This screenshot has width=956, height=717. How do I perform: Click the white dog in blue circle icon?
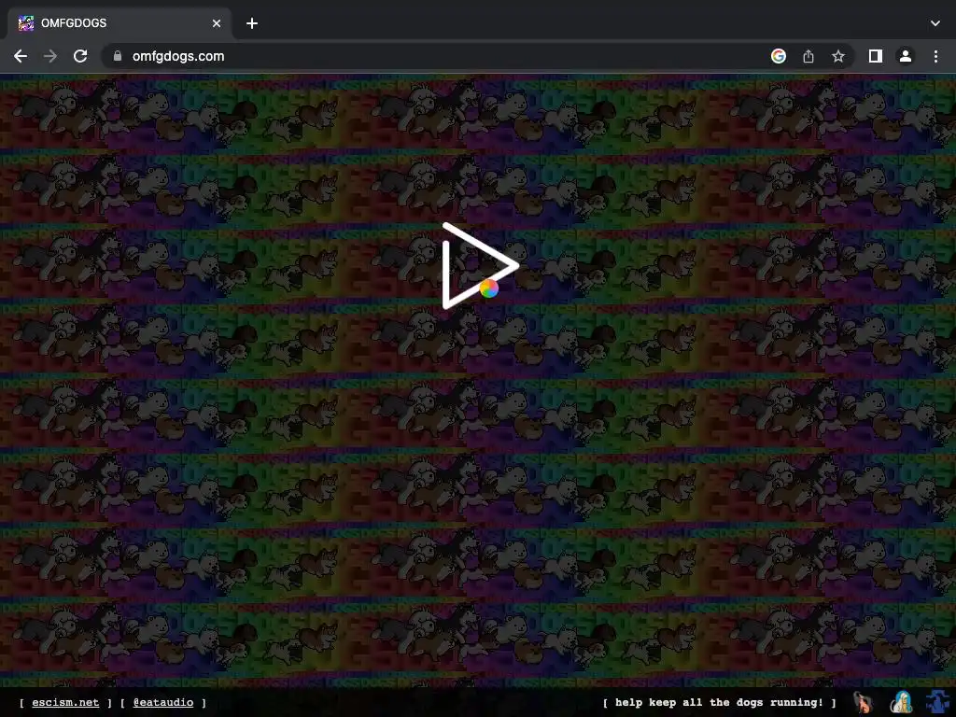(902, 702)
